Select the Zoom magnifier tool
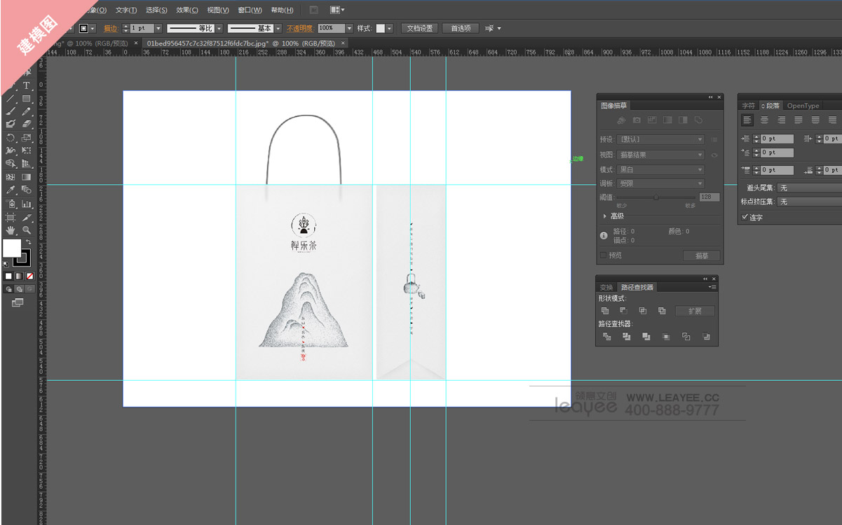The image size is (842, 525). tap(27, 230)
